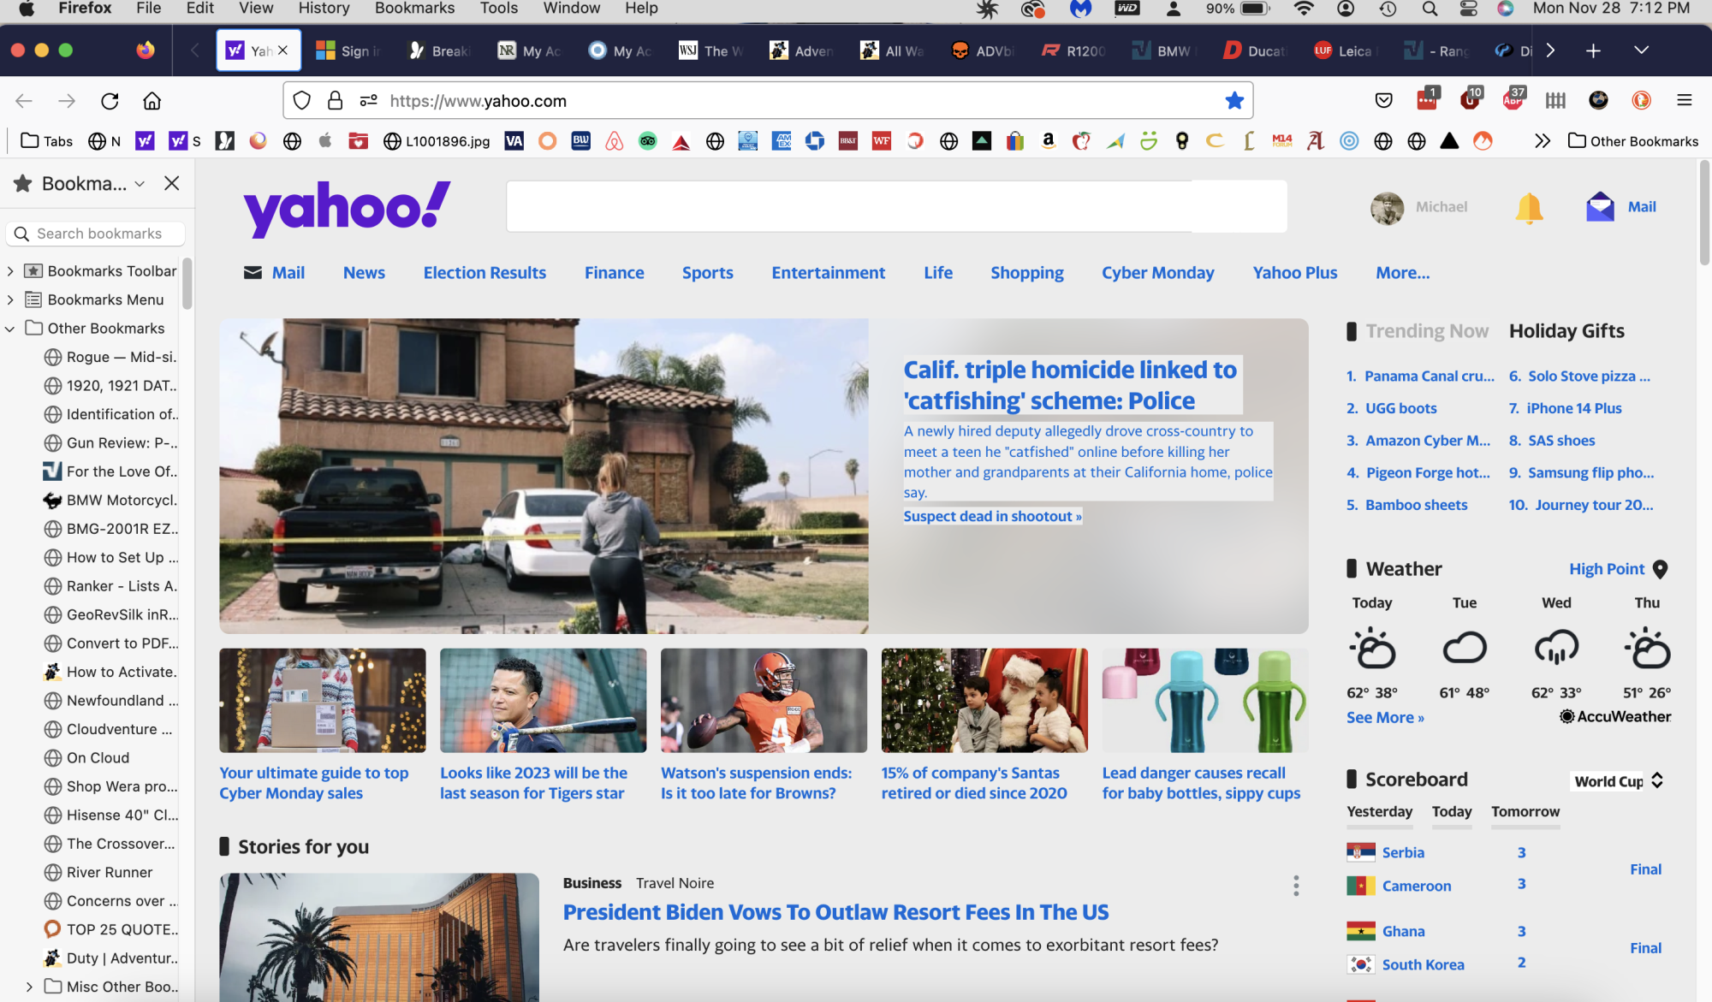Open the History menu in menu bar

pos(324,9)
